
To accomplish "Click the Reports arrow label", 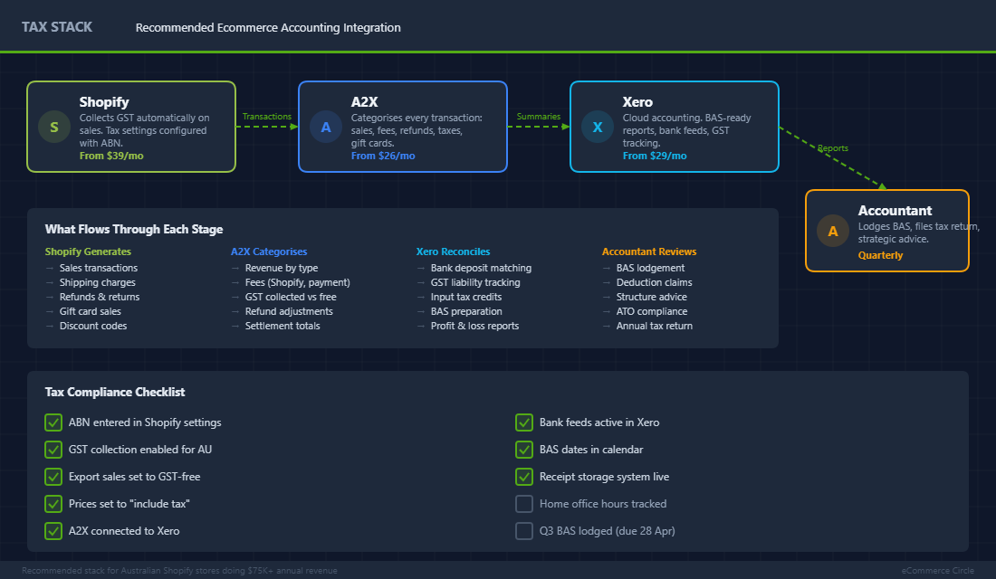I will click(x=833, y=147).
